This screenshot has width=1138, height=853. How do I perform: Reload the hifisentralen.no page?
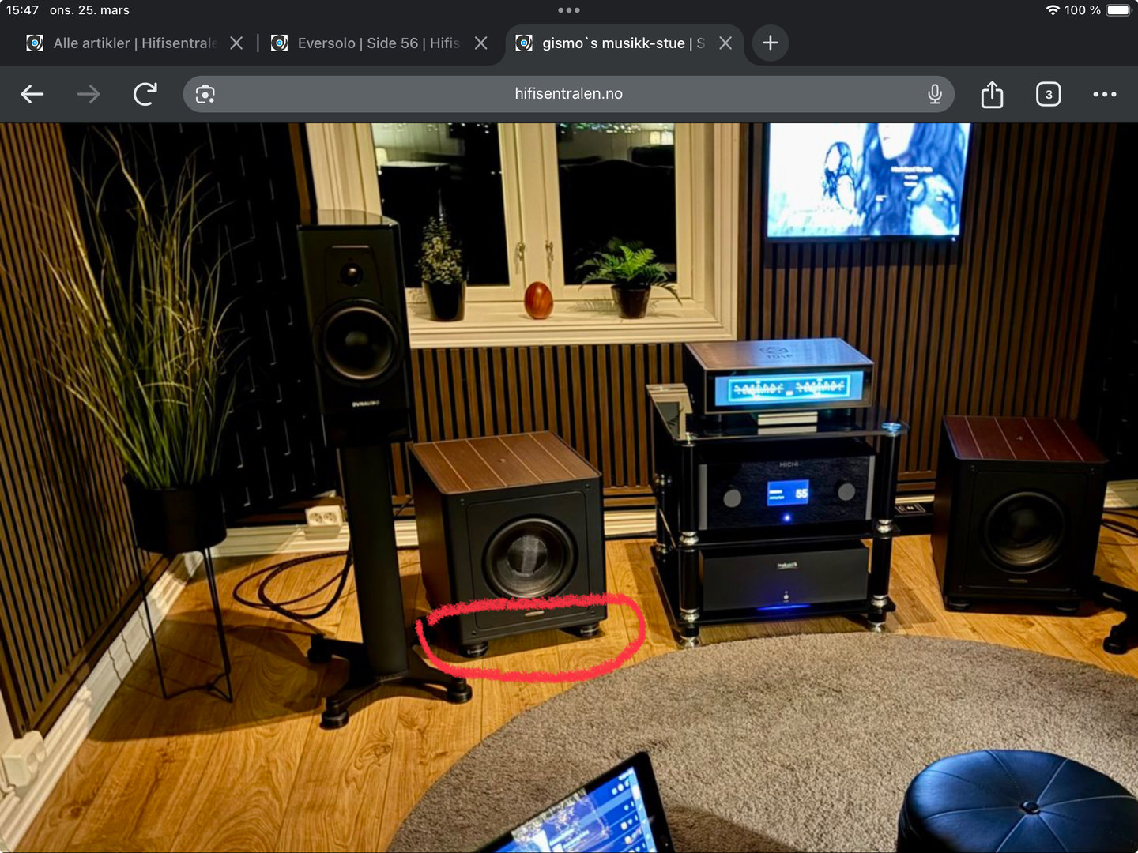click(x=145, y=94)
